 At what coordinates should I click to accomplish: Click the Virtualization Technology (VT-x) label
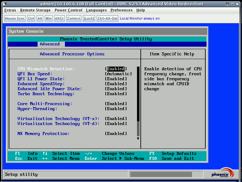[58, 119]
